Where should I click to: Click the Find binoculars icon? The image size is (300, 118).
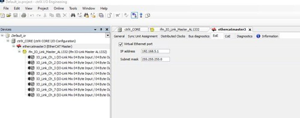coord(73,15)
